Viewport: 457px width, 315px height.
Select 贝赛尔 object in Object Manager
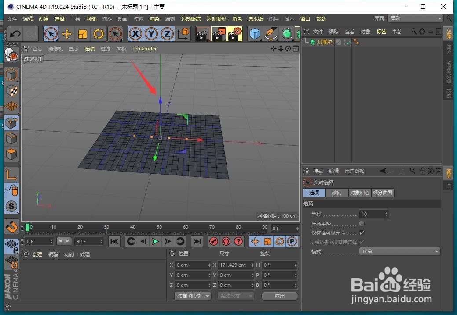point(325,42)
